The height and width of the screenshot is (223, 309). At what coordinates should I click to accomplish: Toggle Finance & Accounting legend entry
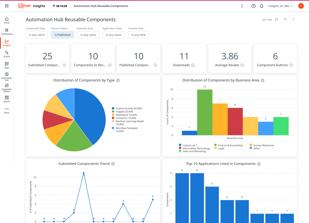(228, 145)
